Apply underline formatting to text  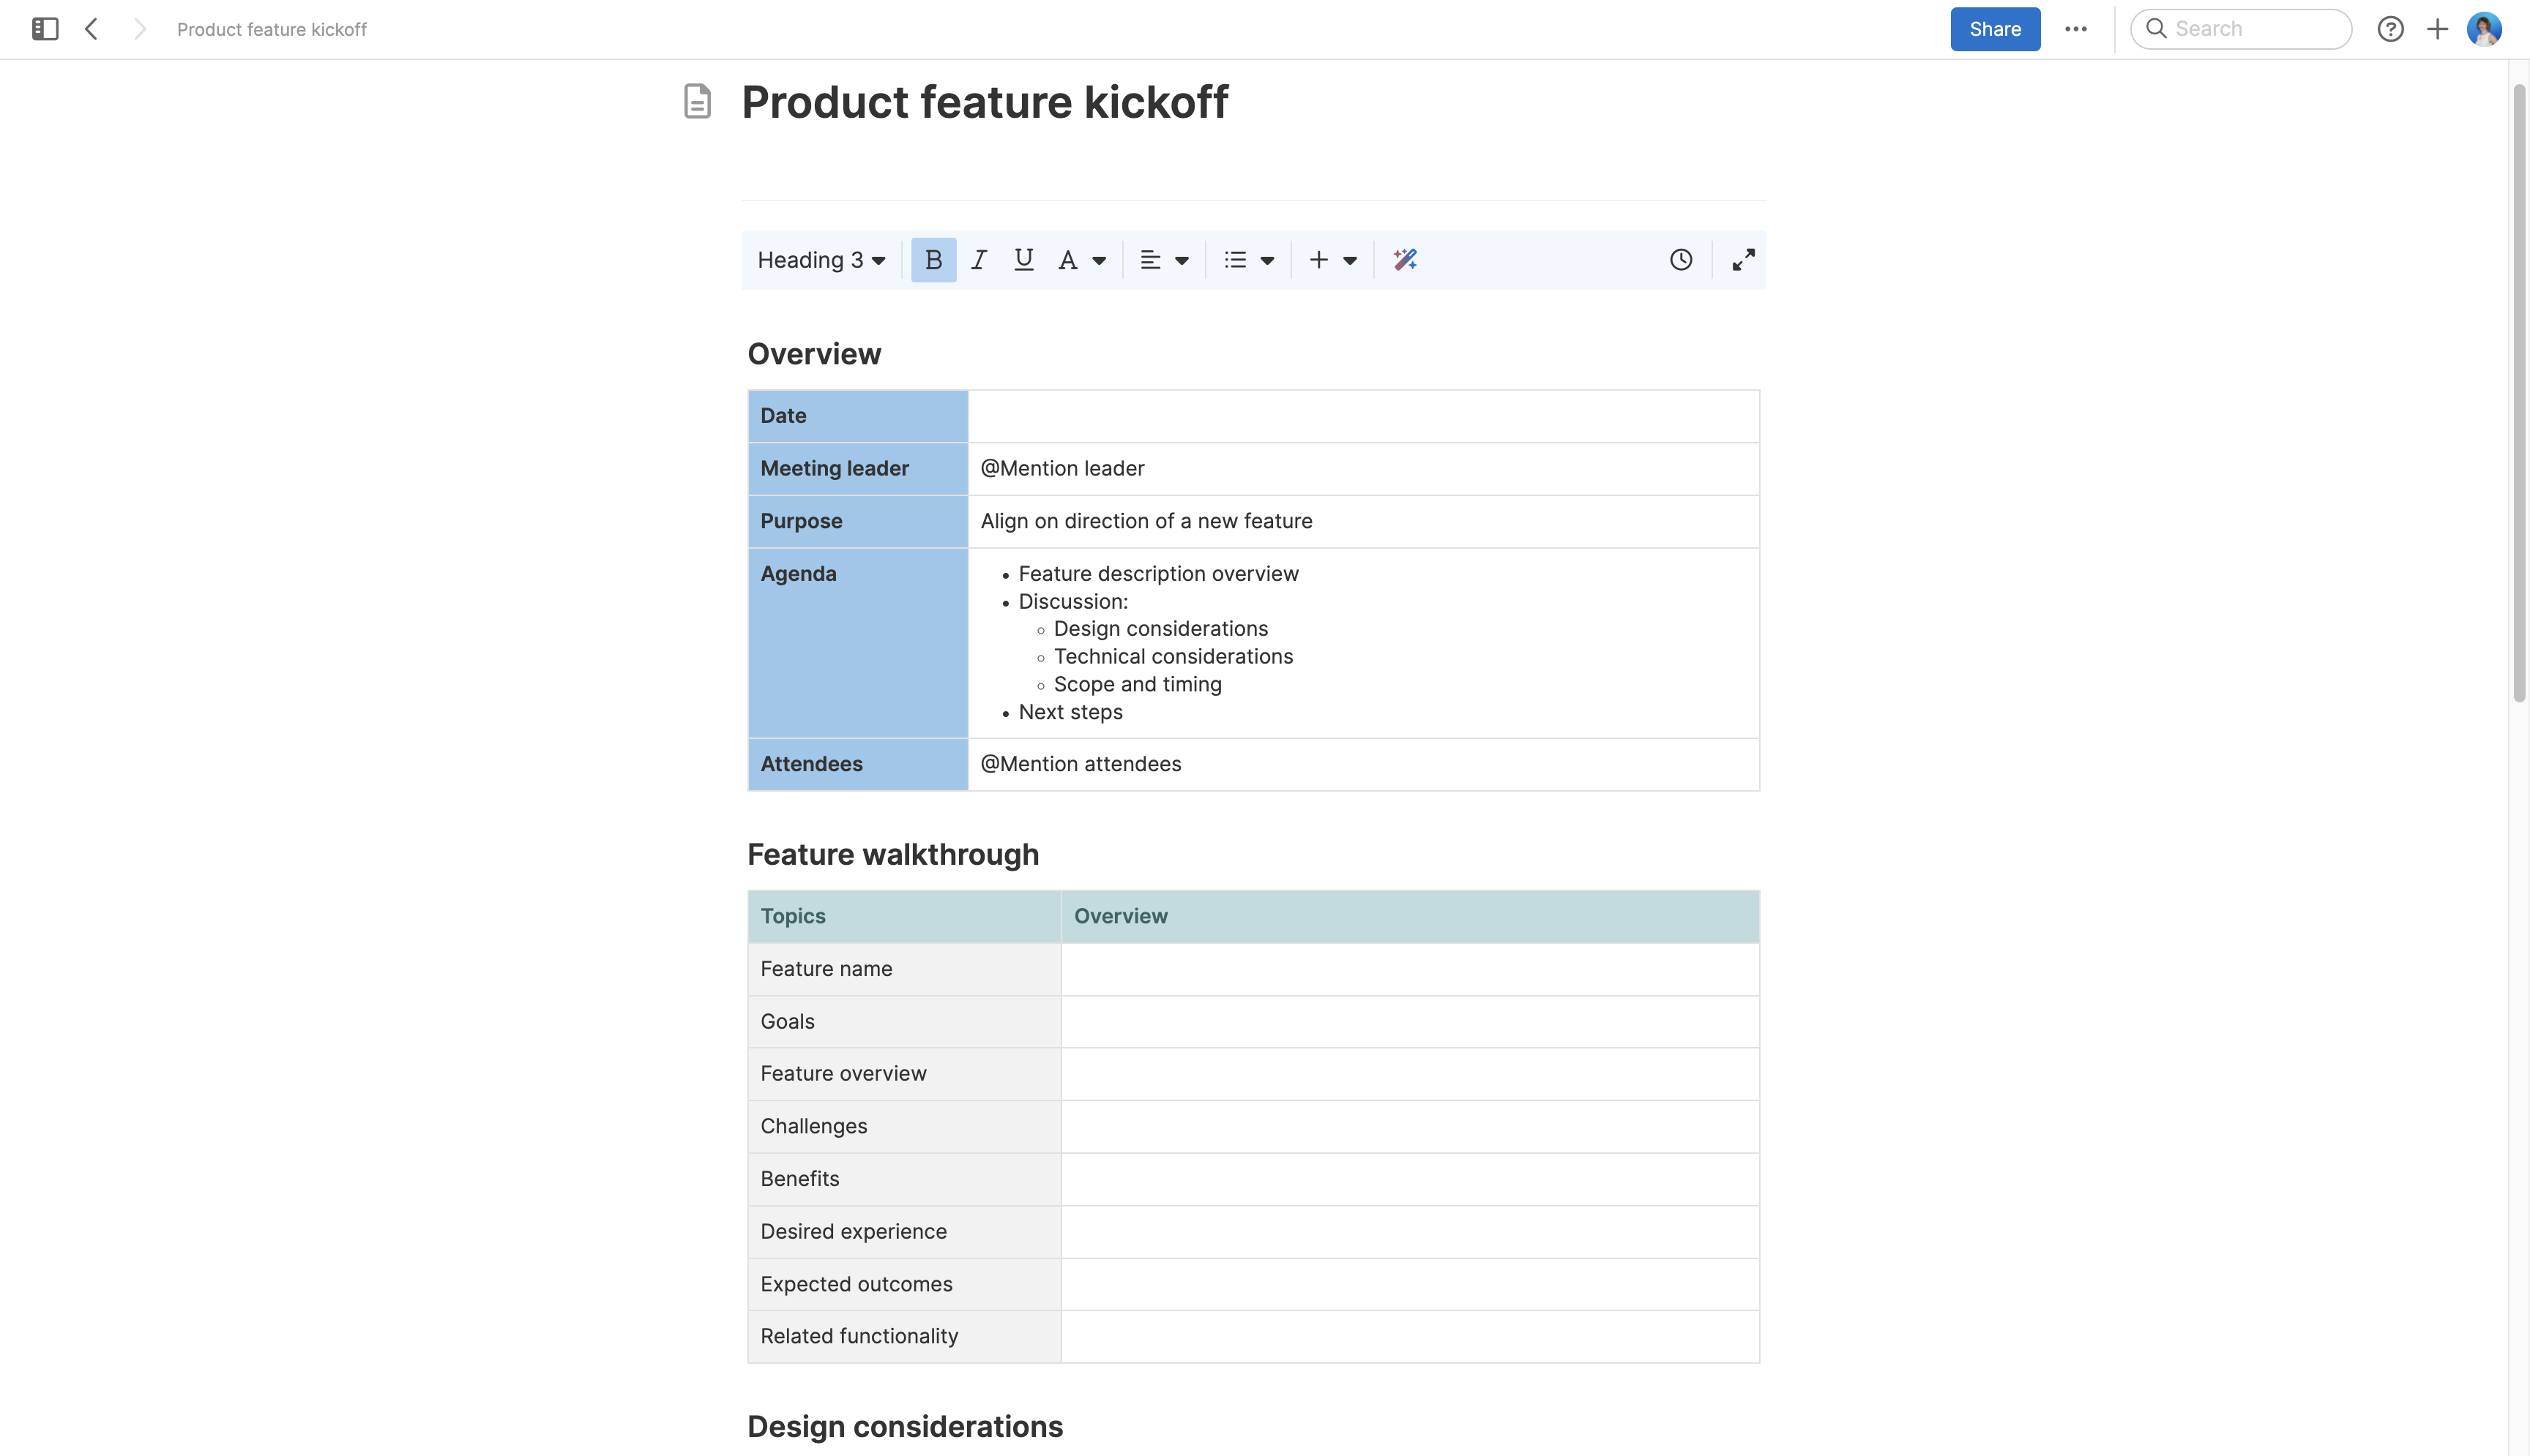point(1023,259)
